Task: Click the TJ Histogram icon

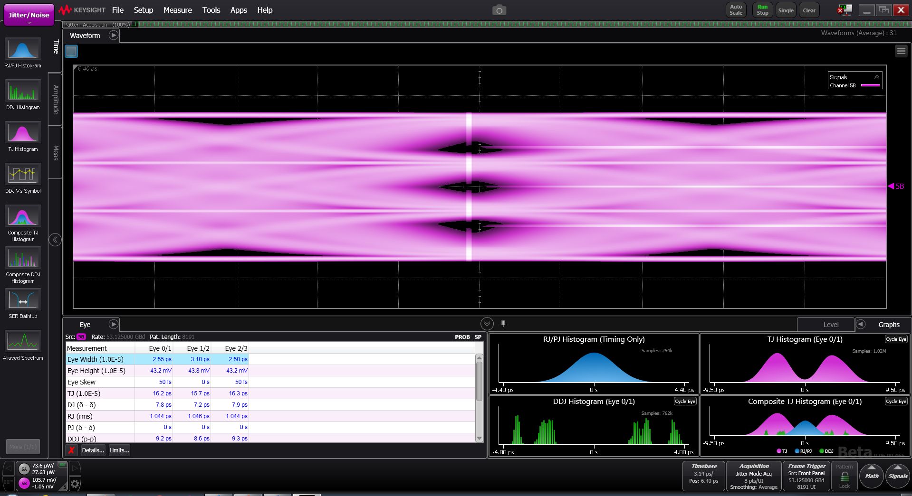Action: [x=23, y=133]
